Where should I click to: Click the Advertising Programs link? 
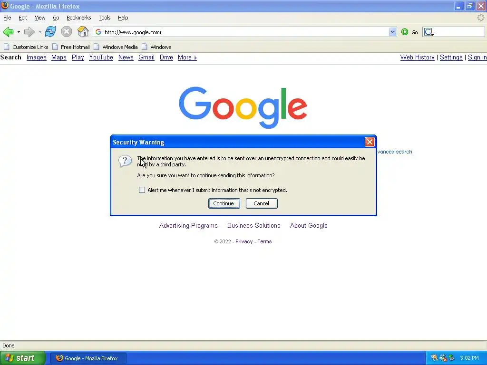pos(188,226)
